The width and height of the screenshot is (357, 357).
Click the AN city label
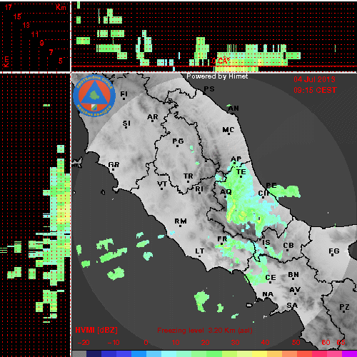click(x=233, y=109)
